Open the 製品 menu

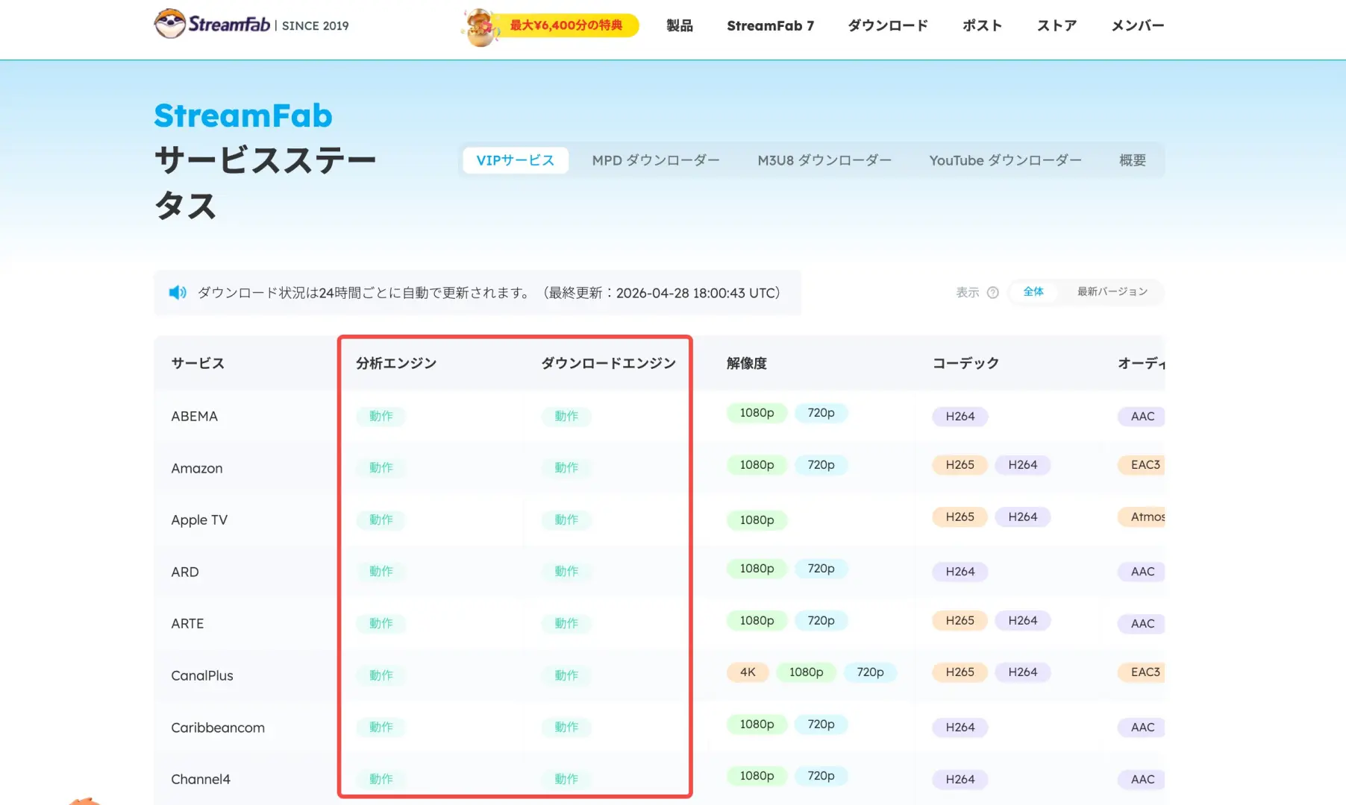click(x=680, y=26)
